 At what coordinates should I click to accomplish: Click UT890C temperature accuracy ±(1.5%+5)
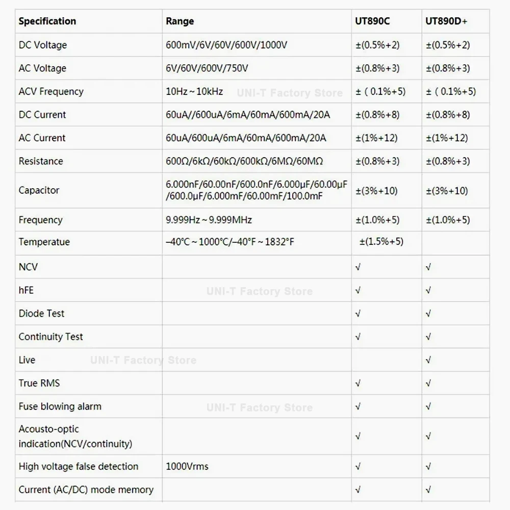click(381, 241)
